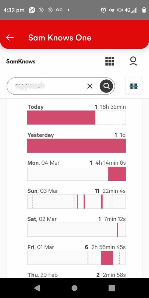Screen dimensions: 149x298
Task: Tap the Android recent apps square
Action: point(112,288)
